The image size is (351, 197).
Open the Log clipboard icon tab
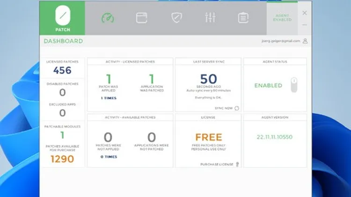(243, 18)
